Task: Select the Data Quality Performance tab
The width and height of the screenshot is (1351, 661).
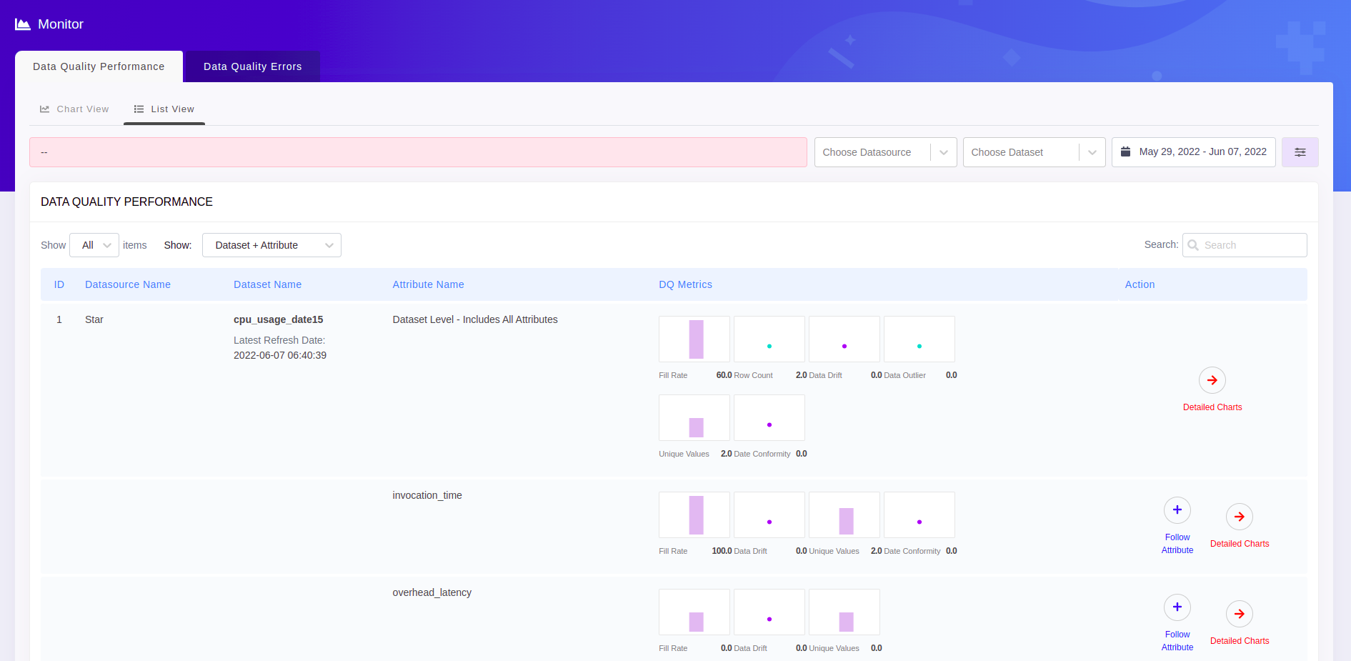Action: pos(99,66)
